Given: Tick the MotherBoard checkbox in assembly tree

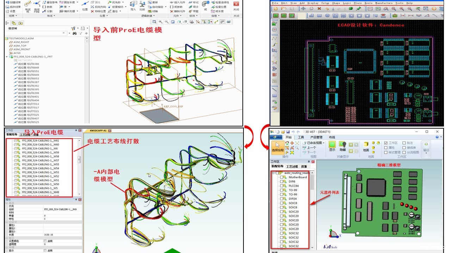Looking at the screenshot, I should [x=282, y=177].
